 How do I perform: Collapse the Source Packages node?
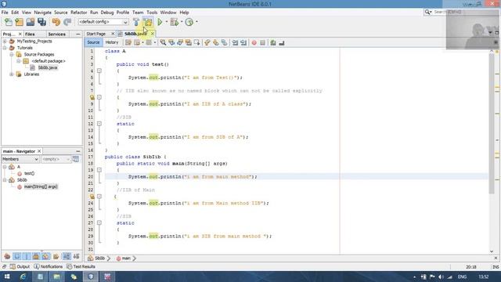12,55
